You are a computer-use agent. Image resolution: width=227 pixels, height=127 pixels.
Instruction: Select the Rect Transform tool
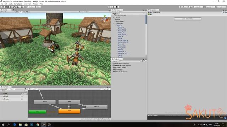(x=18, y=7)
